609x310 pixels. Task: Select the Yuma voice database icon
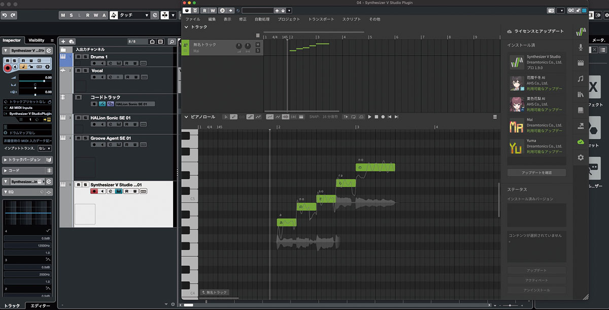pos(517,146)
